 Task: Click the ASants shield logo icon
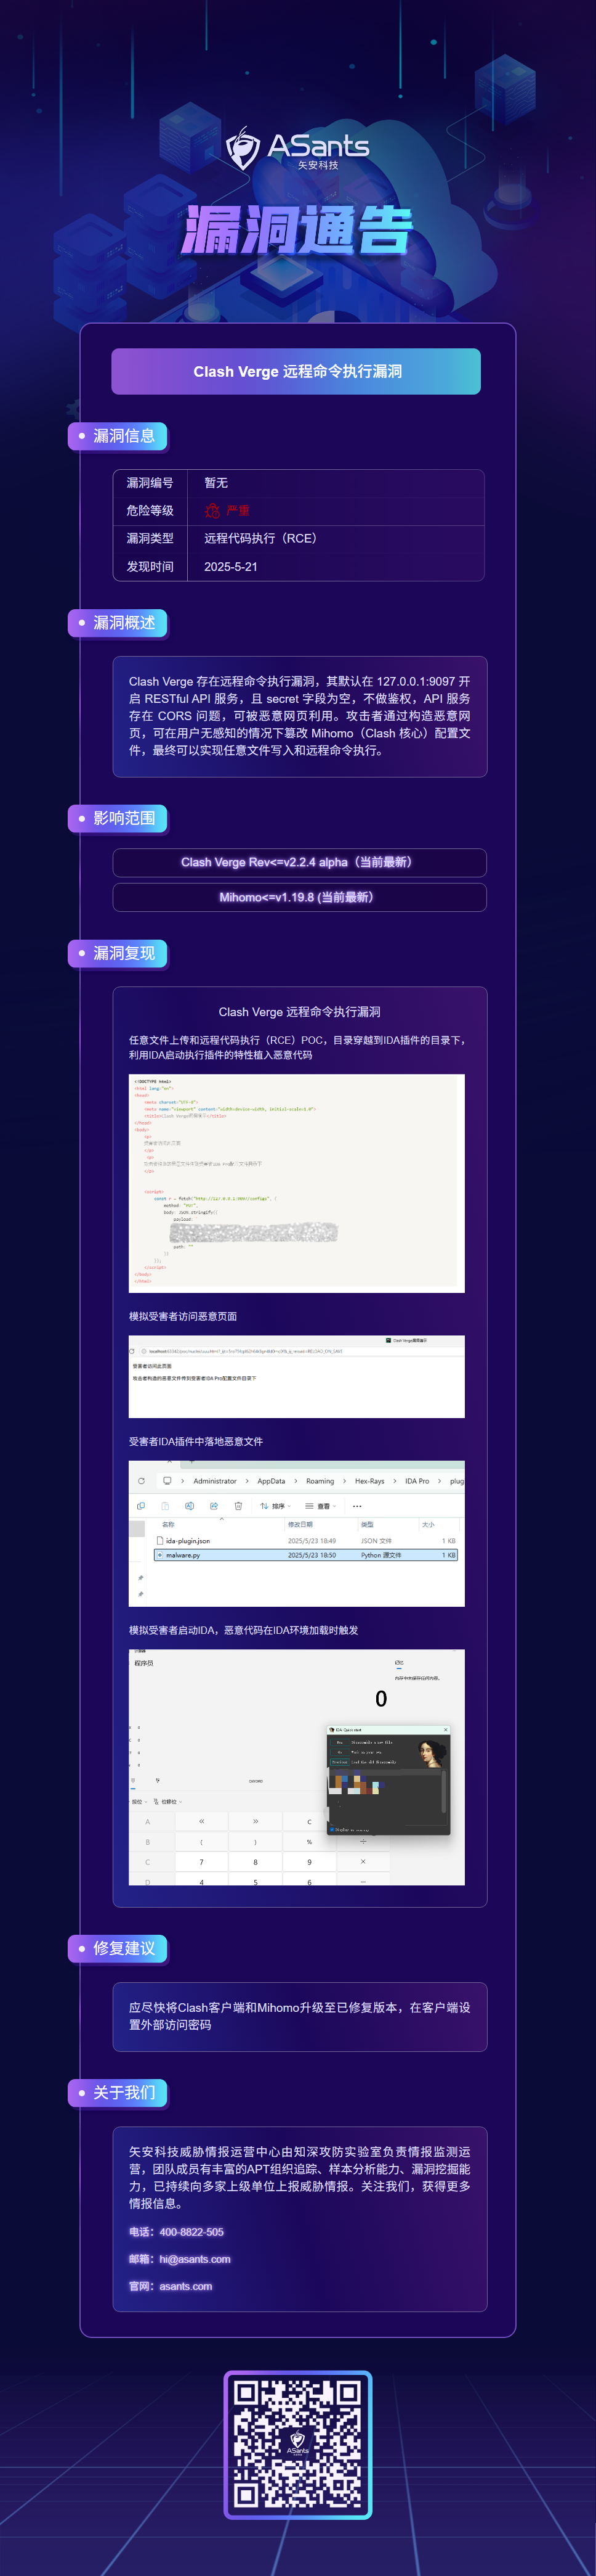click(x=243, y=148)
